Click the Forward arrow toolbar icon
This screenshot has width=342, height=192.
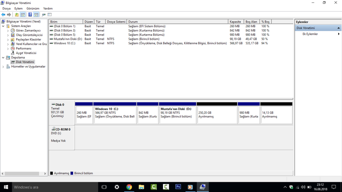tap(9, 14)
